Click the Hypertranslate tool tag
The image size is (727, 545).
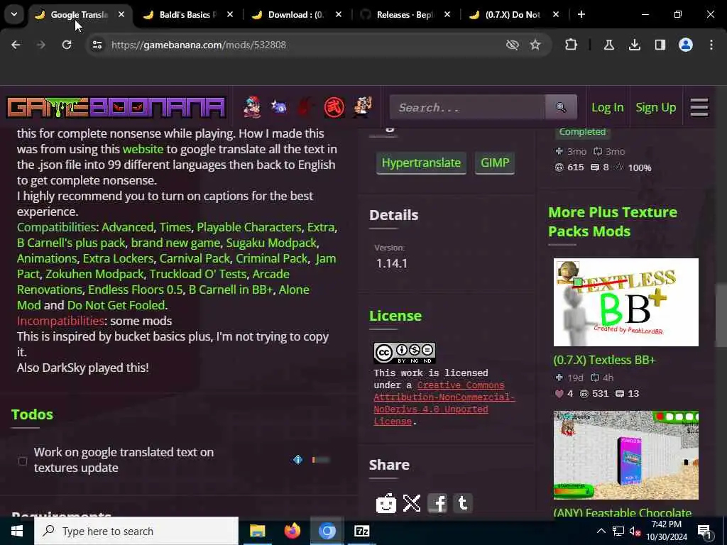point(421,163)
